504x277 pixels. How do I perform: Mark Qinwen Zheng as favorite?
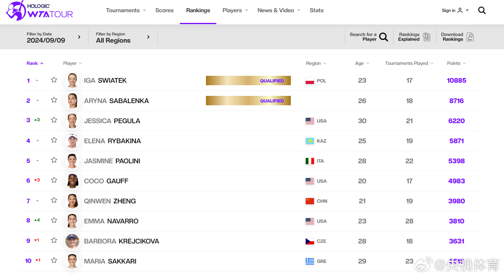point(54,200)
